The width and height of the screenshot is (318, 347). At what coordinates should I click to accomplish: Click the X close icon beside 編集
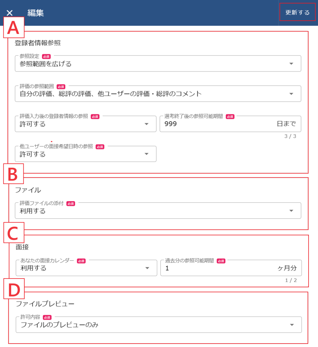(10, 13)
